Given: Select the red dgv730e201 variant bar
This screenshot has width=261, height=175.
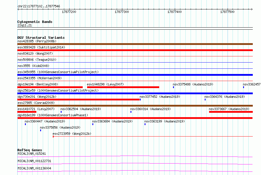Looking at the screenshot, I should pos(79,100).
